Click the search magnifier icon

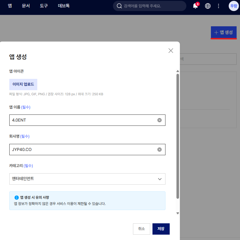(119, 6)
